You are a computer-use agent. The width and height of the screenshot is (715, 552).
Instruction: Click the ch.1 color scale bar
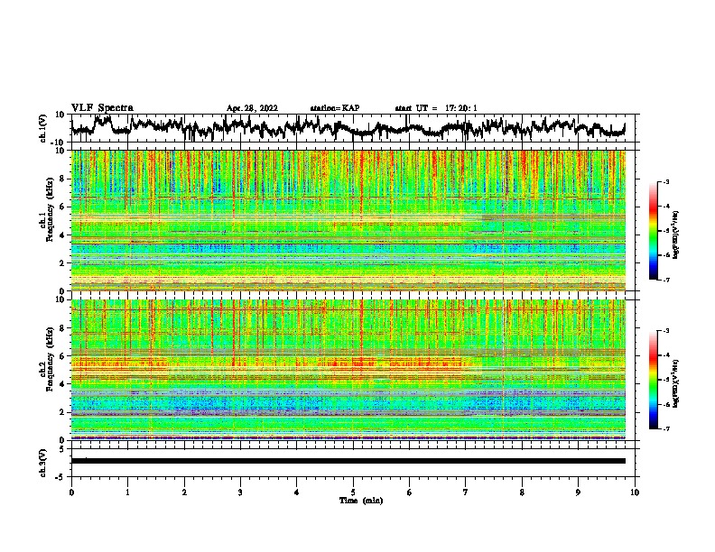pos(653,231)
